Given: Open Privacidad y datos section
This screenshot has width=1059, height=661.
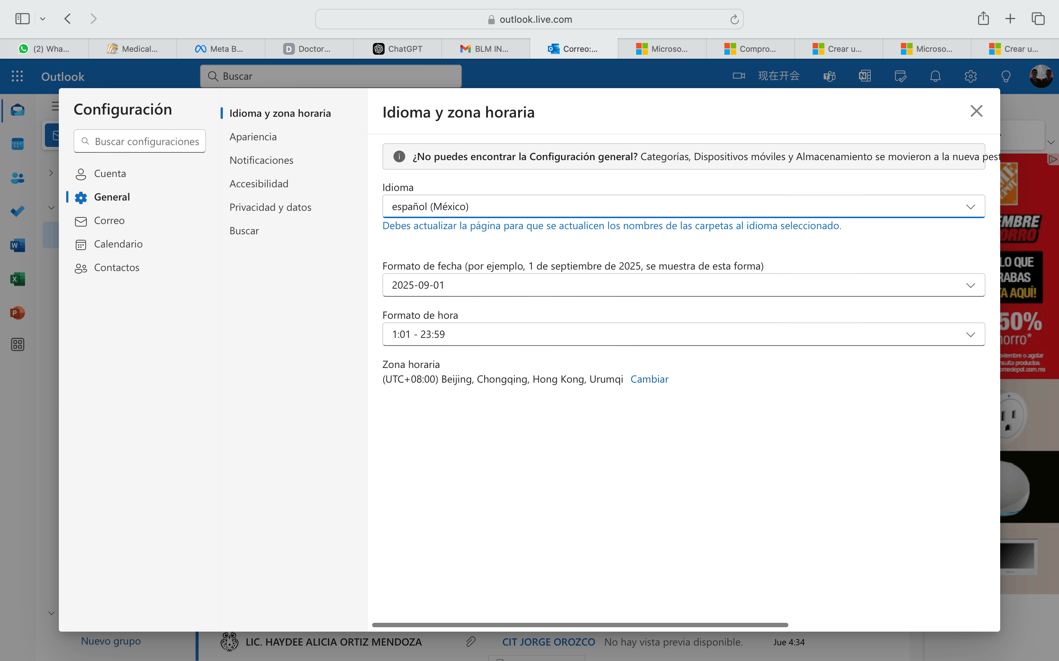Looking at the screenshot, I should (x=270, y=207).
